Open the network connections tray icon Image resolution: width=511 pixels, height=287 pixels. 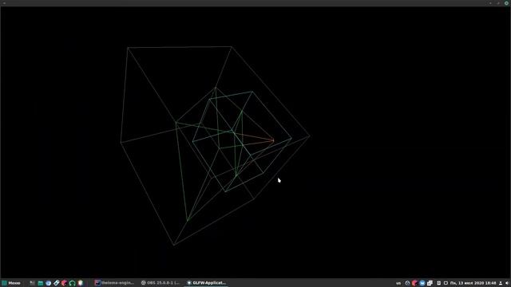430,283
